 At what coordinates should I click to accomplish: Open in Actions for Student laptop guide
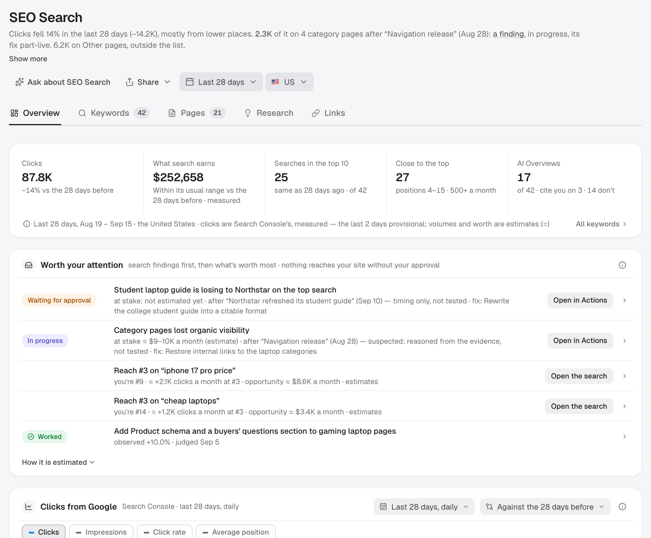pos(580,300)
